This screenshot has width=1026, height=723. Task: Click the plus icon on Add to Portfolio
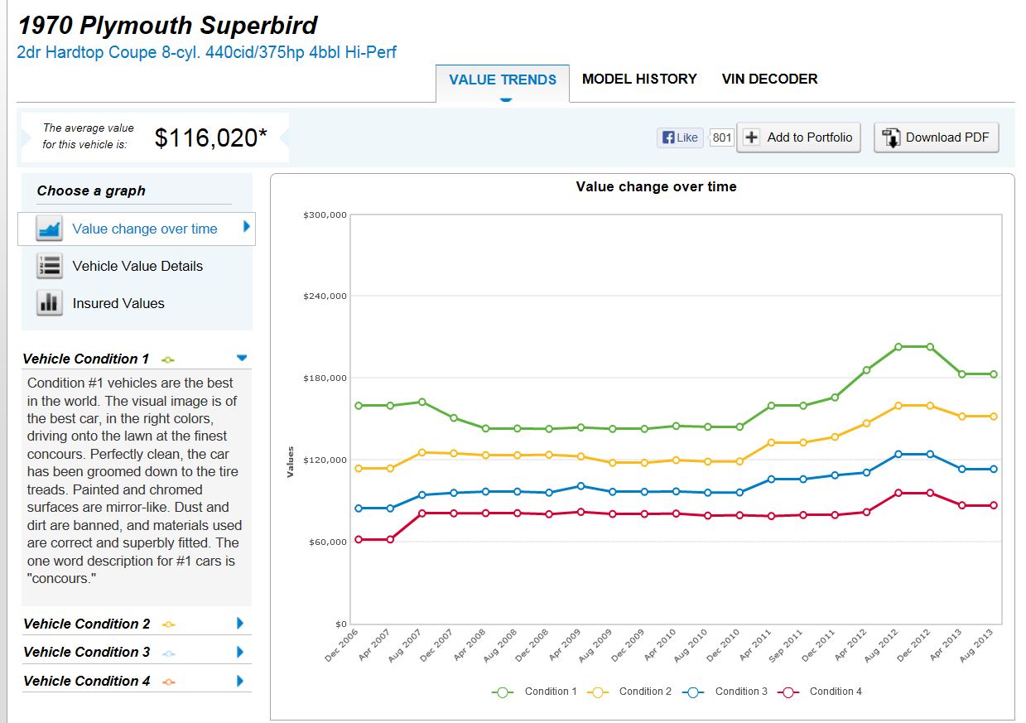pyautogui.click(x=751, y=137)
